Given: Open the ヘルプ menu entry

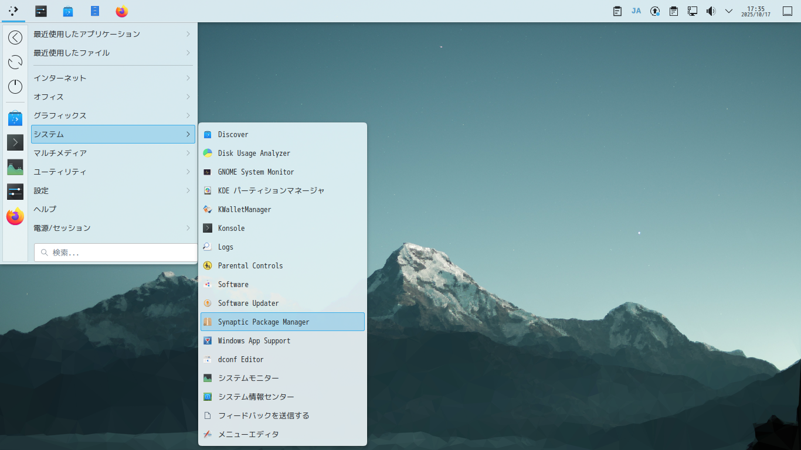Looking at the screenshot, I should [113, 209].
